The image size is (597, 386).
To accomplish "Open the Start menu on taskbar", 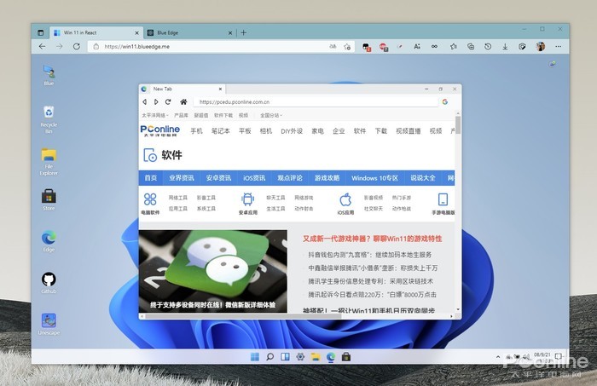I will [255, 357].
